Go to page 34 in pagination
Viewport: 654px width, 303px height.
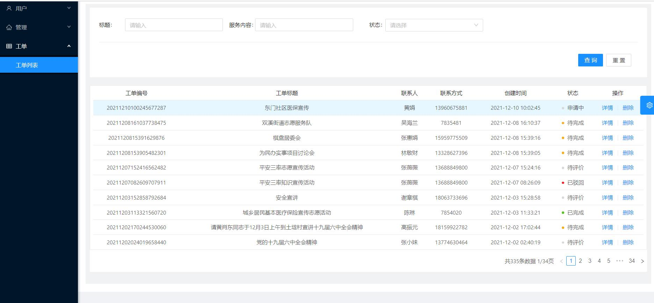[x=632, y=261]
